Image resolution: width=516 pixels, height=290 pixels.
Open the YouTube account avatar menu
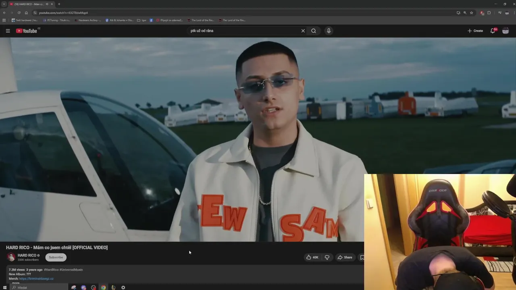506,31
